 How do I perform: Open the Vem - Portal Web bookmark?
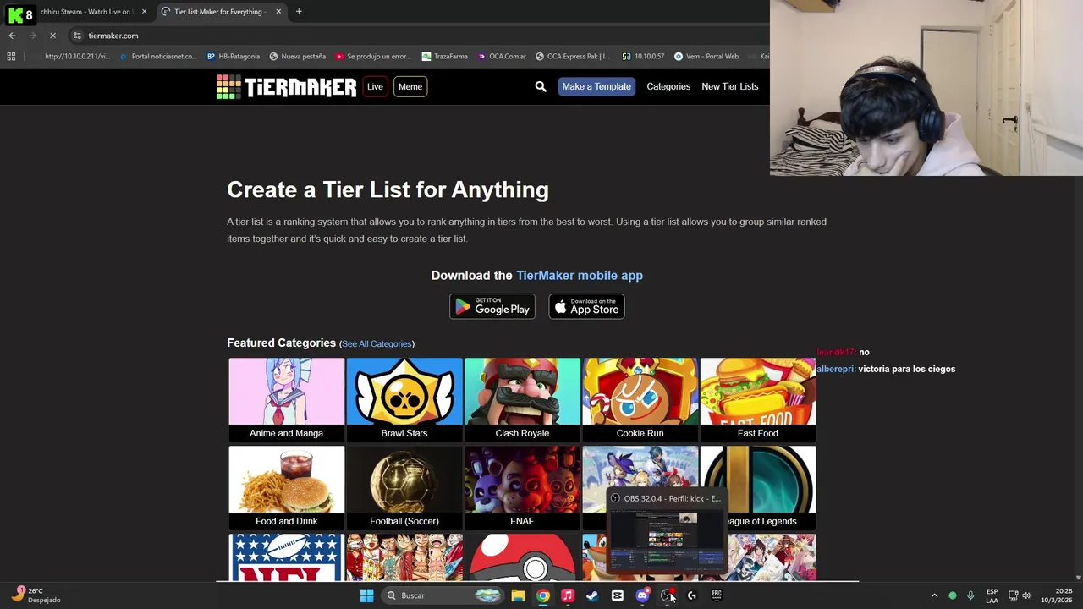click(x=706, y=57)
